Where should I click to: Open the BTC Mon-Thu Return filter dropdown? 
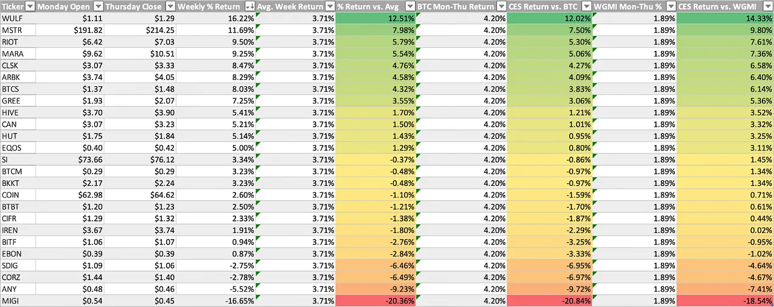coord(500,7)
